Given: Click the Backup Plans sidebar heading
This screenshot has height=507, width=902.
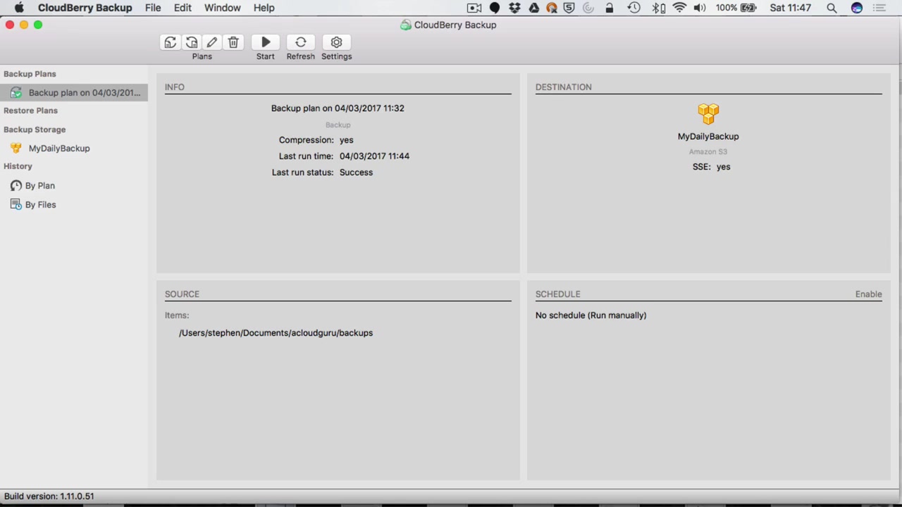Looking at the screenshot, I should tap(30, 74).
